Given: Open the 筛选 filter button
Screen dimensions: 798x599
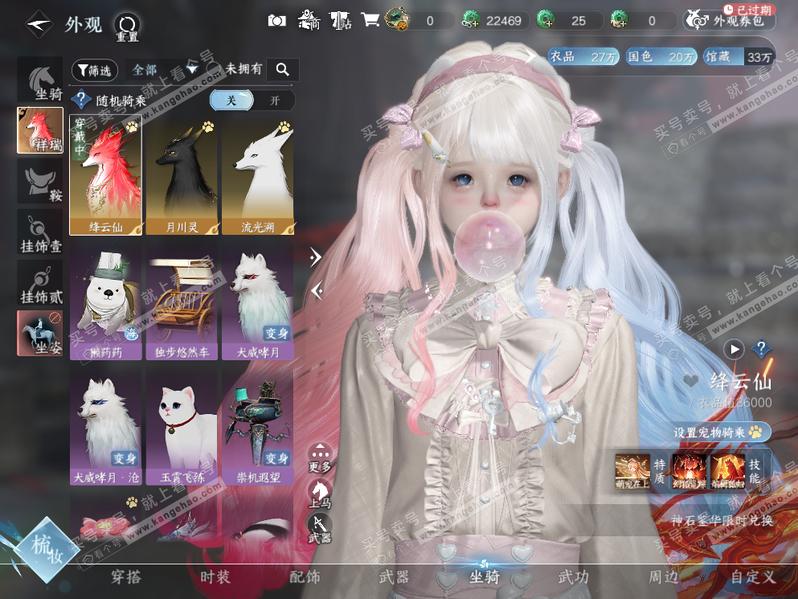Looking at the screenshot, I should (95, 70).
